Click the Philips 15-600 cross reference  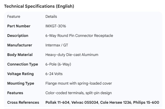146,102
